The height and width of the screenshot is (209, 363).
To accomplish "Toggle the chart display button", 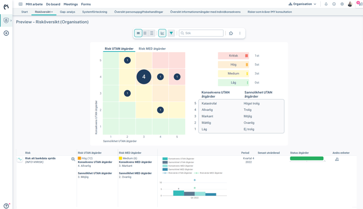I will click(x=163, y=33).
